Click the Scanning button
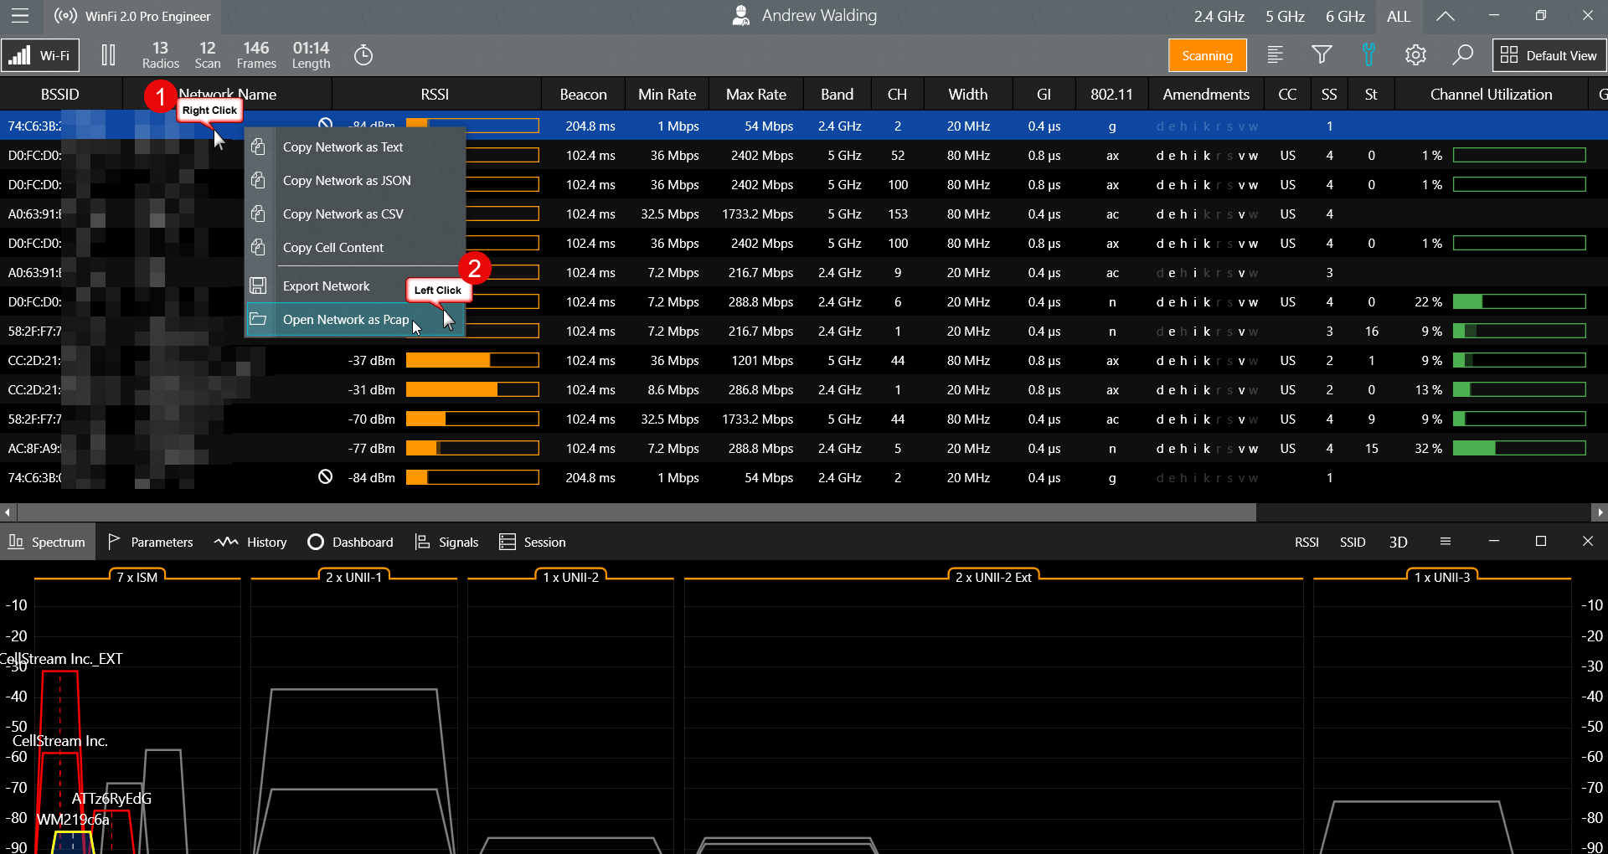 point(1207,54)
